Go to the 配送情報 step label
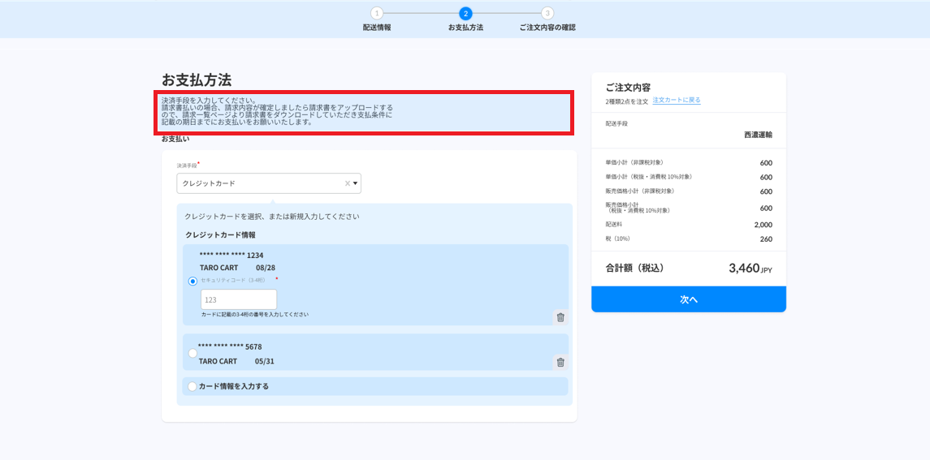 click(x=377, y=28)
